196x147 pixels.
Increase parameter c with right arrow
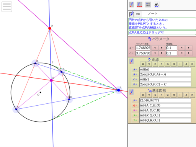click(x=162, y=53)
